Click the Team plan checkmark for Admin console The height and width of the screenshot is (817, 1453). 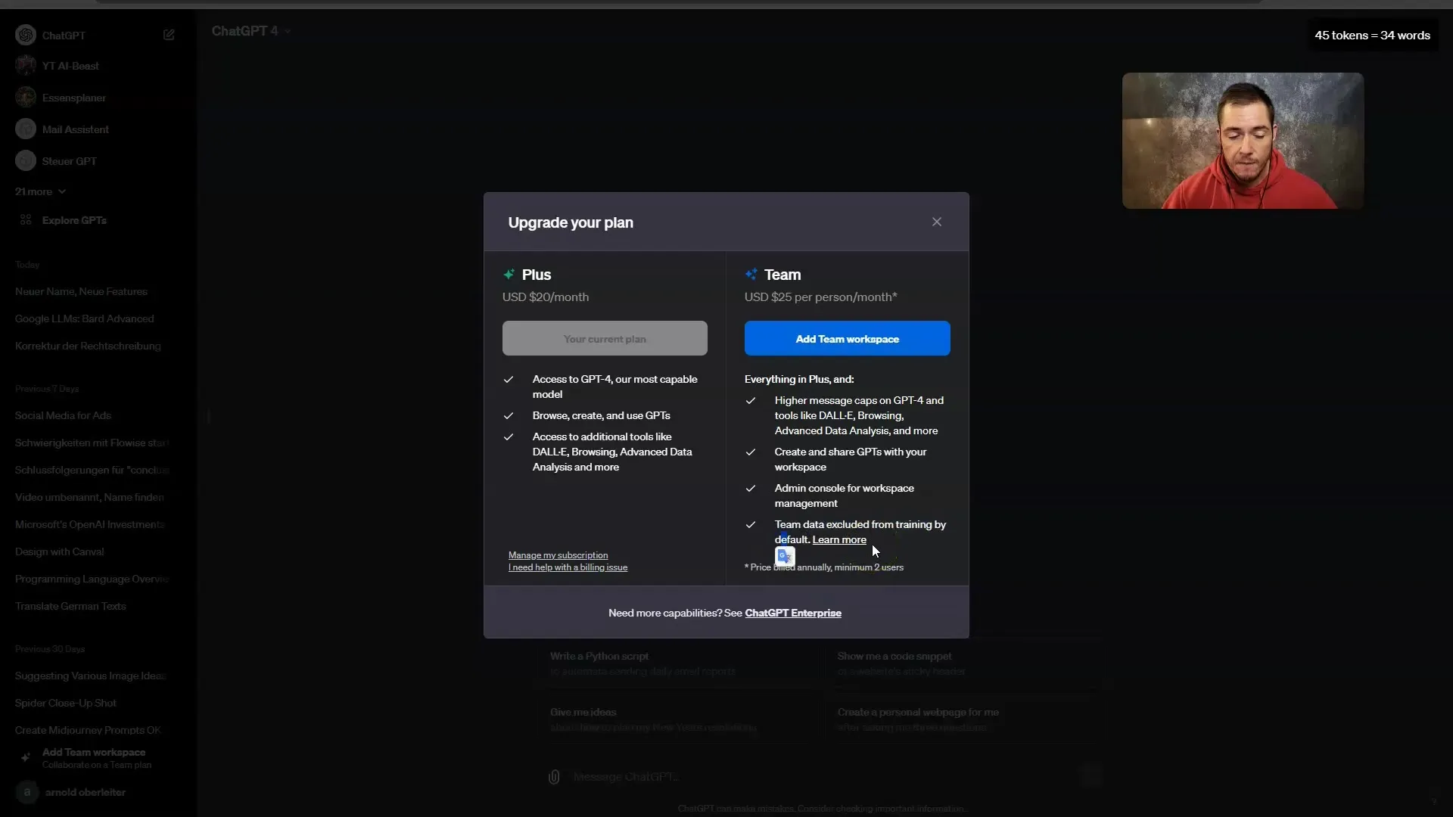[x=751, y=488]
